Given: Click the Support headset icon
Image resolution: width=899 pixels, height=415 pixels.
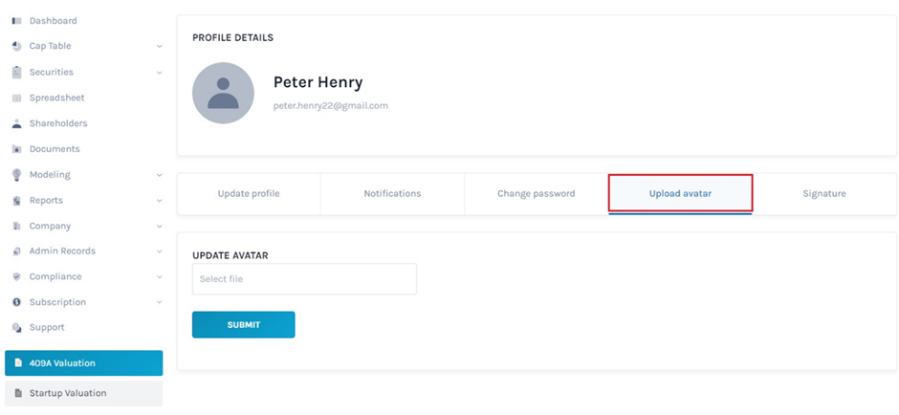Looking at the screenshot, I should point(16,328).
